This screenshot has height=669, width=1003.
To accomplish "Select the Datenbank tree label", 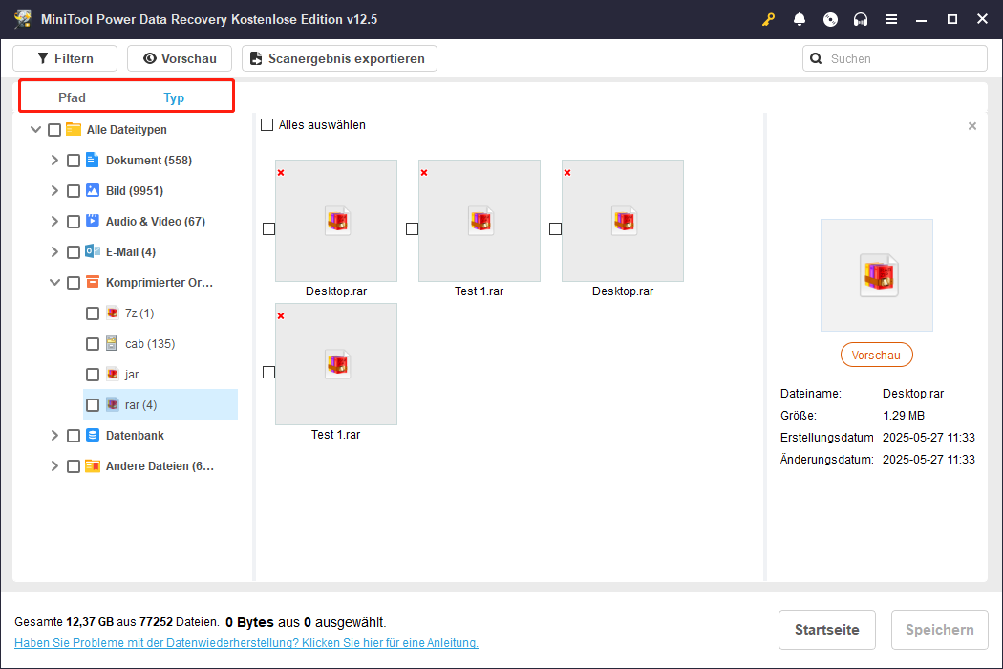I will 135,436.
